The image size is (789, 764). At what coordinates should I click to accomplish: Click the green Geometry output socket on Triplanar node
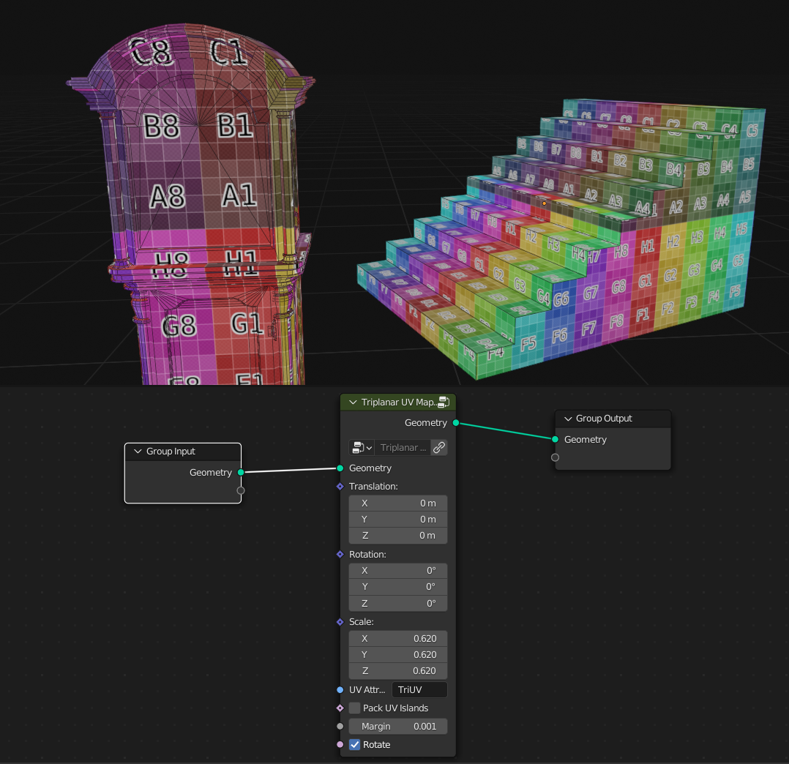pyautogui.click(x=455, y=422)
